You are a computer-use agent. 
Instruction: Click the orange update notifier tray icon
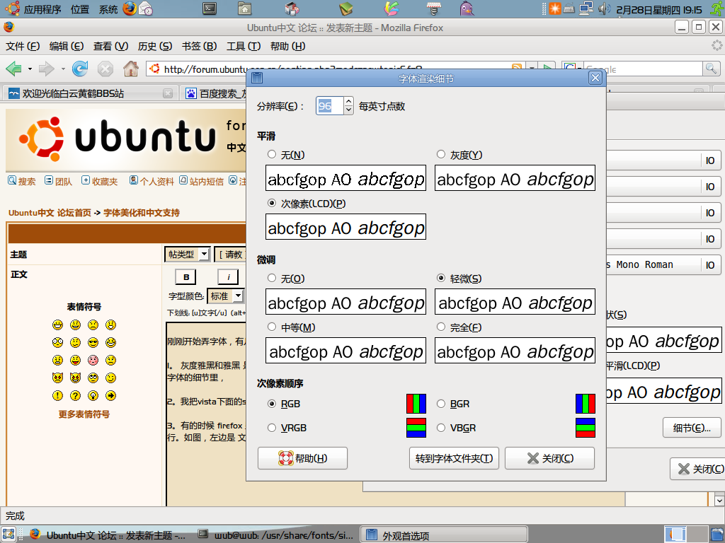[x=555, y=8]
